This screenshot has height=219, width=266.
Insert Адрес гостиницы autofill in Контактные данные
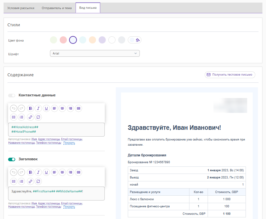point(49,139)
